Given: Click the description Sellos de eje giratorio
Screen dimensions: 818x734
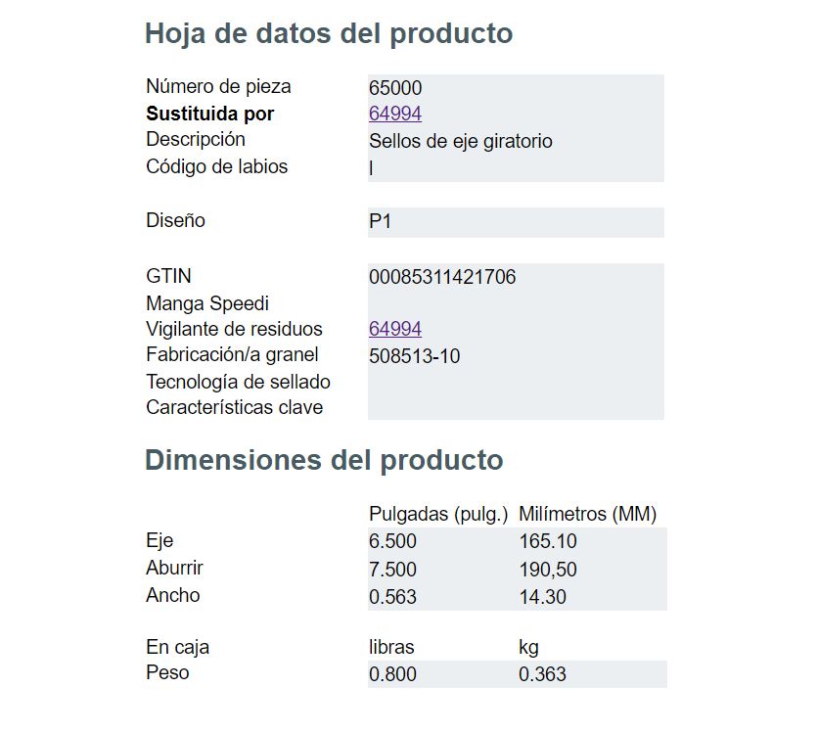Looking at the screenshot, I should (x=460, y=141).
